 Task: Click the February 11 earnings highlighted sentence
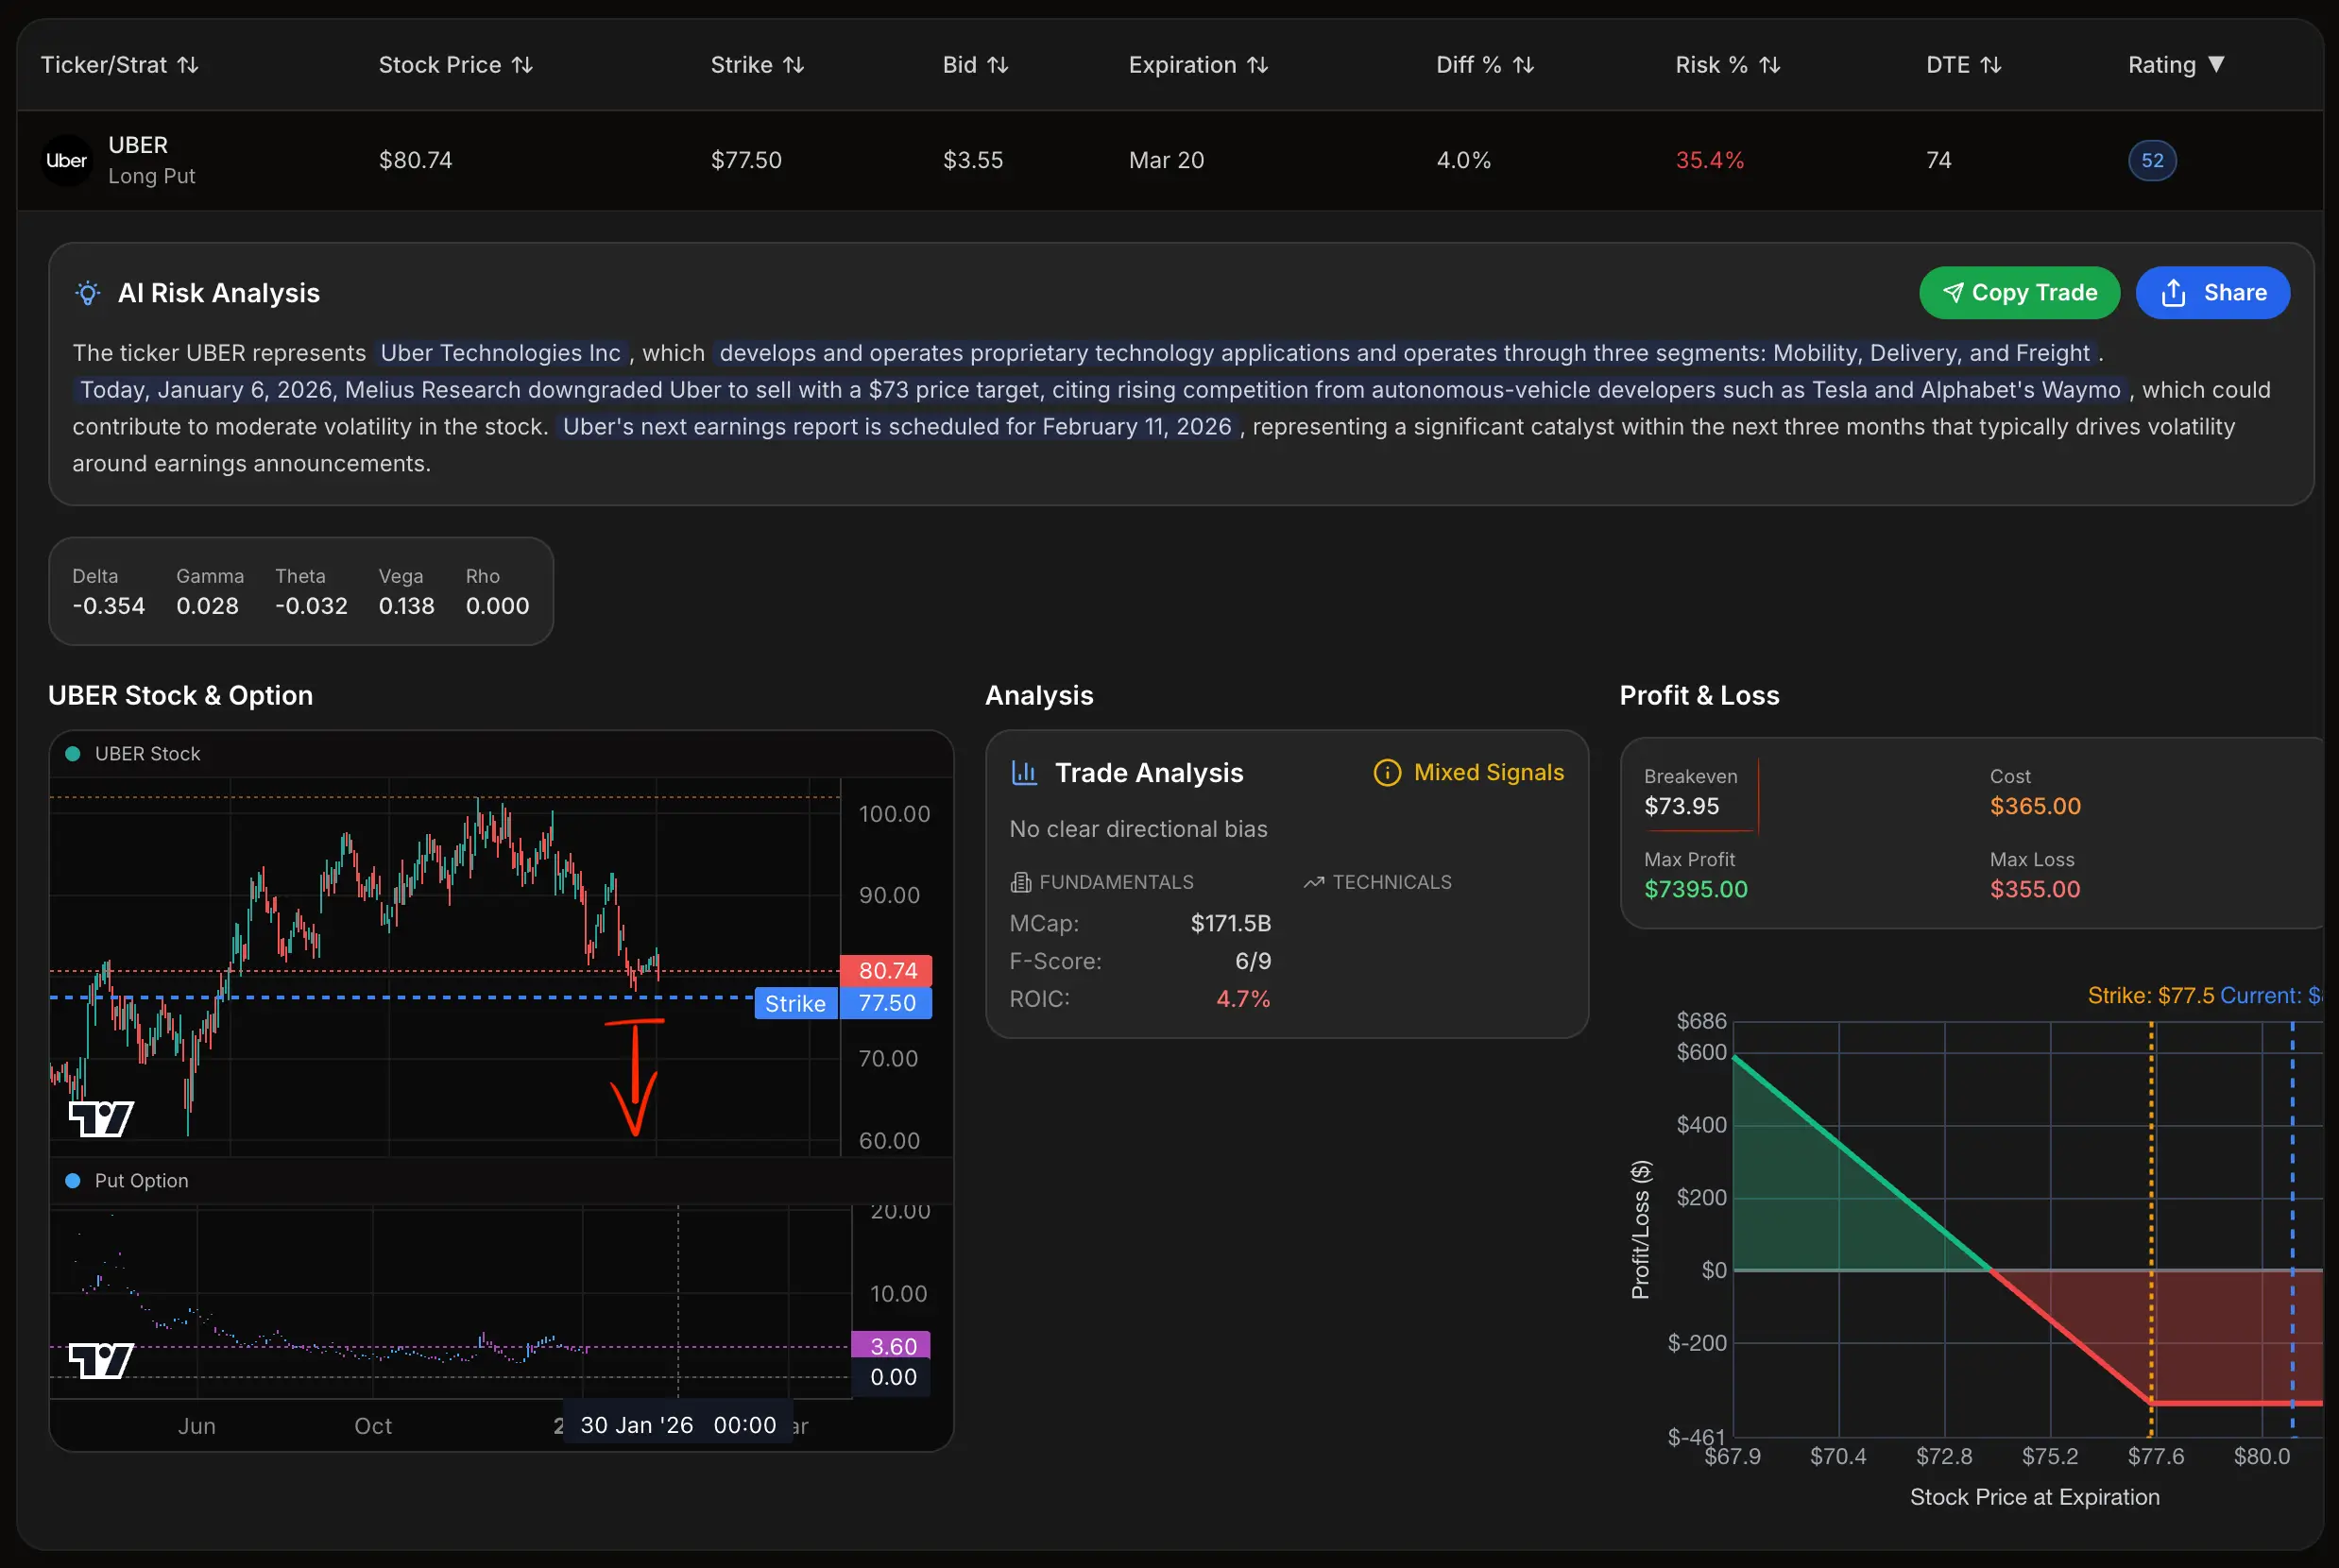[897, 427]
